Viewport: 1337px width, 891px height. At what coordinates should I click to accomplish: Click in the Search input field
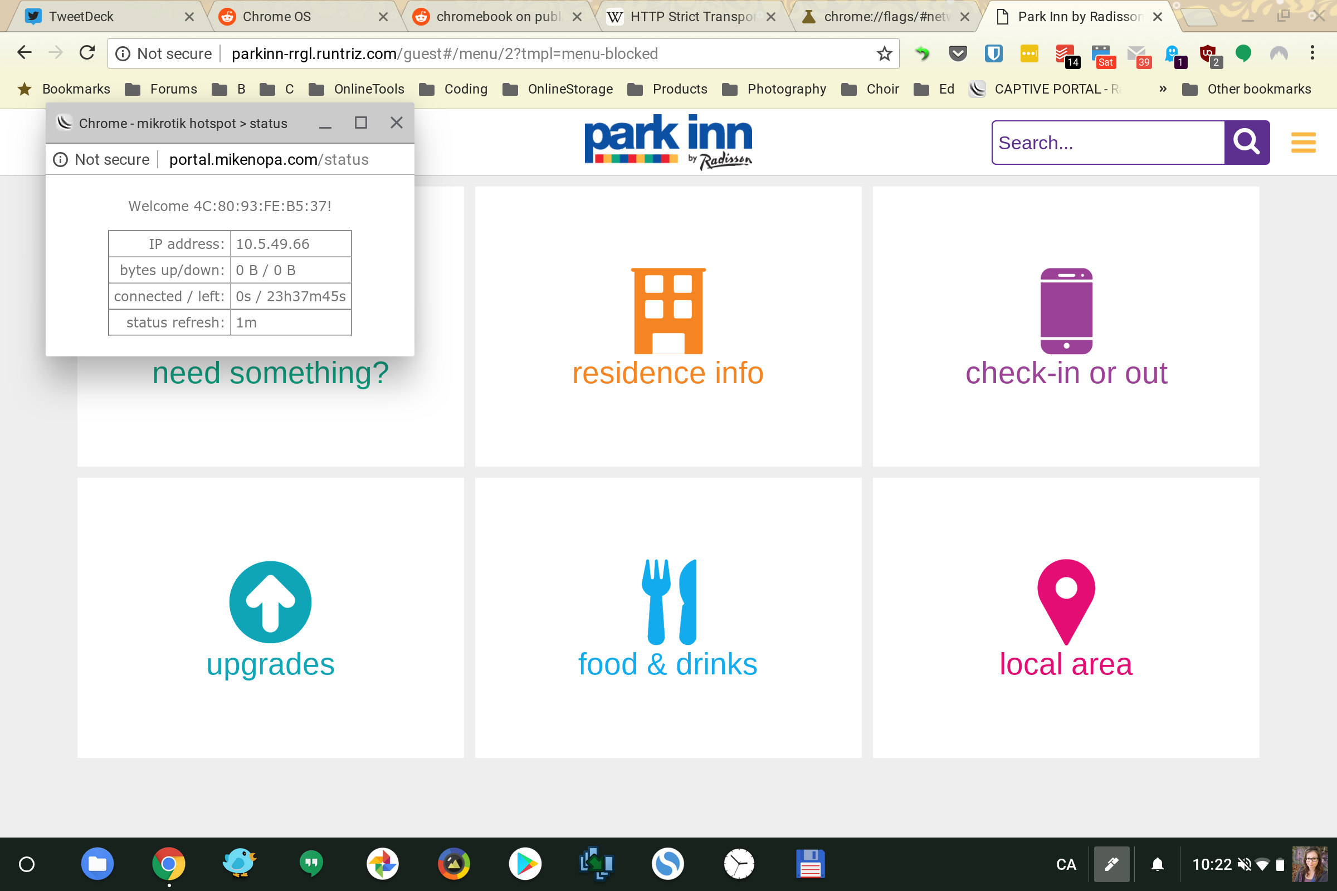(x=1107, y=143)
